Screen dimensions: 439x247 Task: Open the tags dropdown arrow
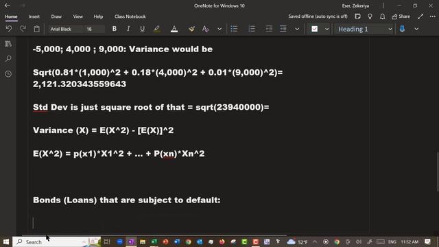327,29
